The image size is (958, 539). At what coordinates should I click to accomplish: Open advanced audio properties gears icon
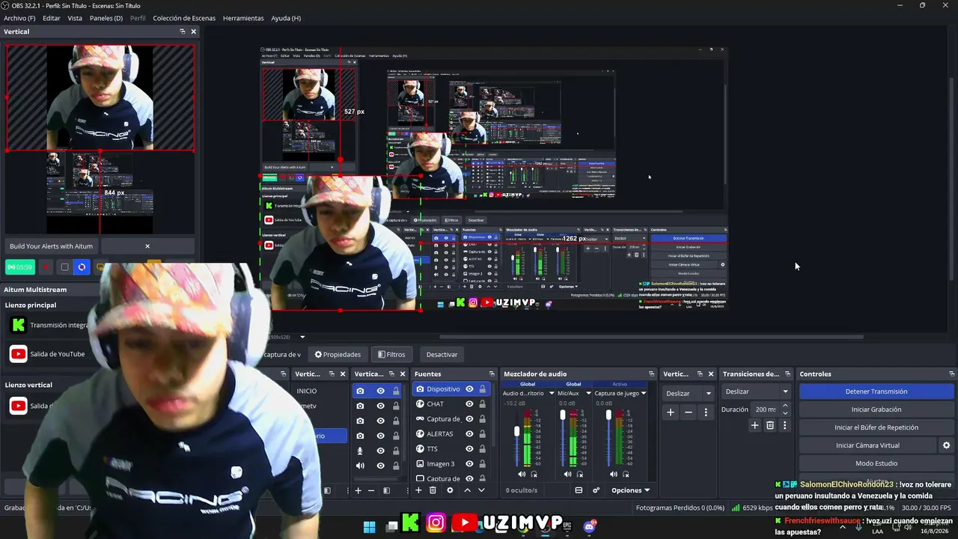tap(596, 490)
